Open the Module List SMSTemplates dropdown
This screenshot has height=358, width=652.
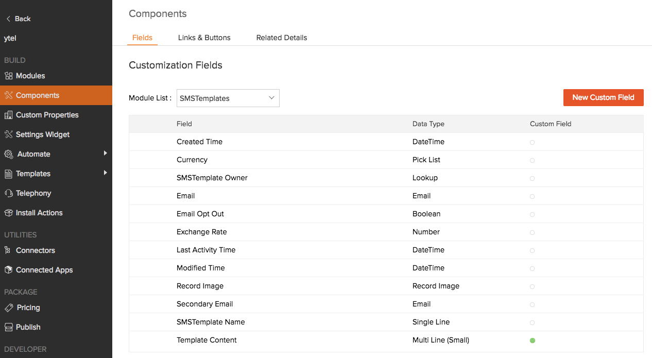(228, 98)
